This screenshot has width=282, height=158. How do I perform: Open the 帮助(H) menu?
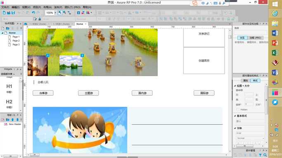(87, 7)
